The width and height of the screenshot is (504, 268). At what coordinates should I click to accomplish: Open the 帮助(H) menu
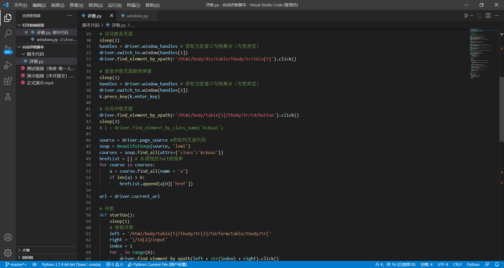[153, 5]
